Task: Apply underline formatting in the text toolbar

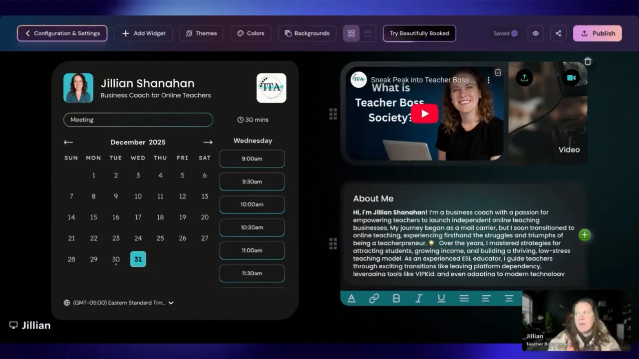Action: [441, 298]
